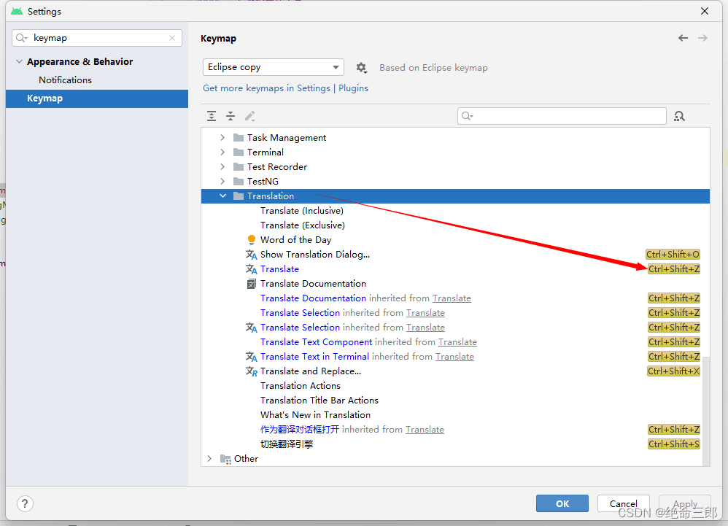Go forward with the right arrow

703,38
